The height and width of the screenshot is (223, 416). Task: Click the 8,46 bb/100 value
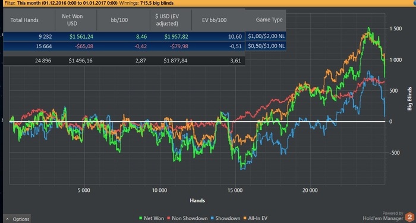141,36
